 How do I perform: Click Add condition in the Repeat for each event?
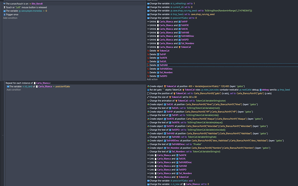click(x=14, y=90)
